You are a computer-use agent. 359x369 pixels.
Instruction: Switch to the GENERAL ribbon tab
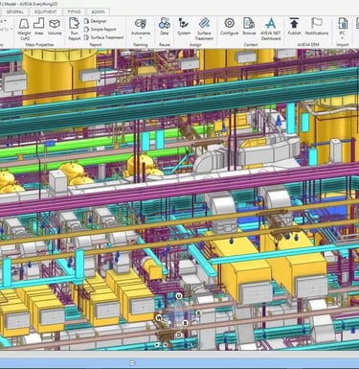[x=15, y=12]
